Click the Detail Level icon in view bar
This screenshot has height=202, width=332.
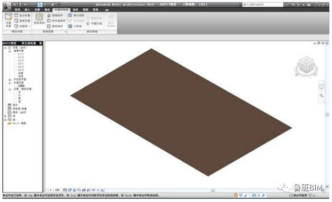[x=65, y=190]
